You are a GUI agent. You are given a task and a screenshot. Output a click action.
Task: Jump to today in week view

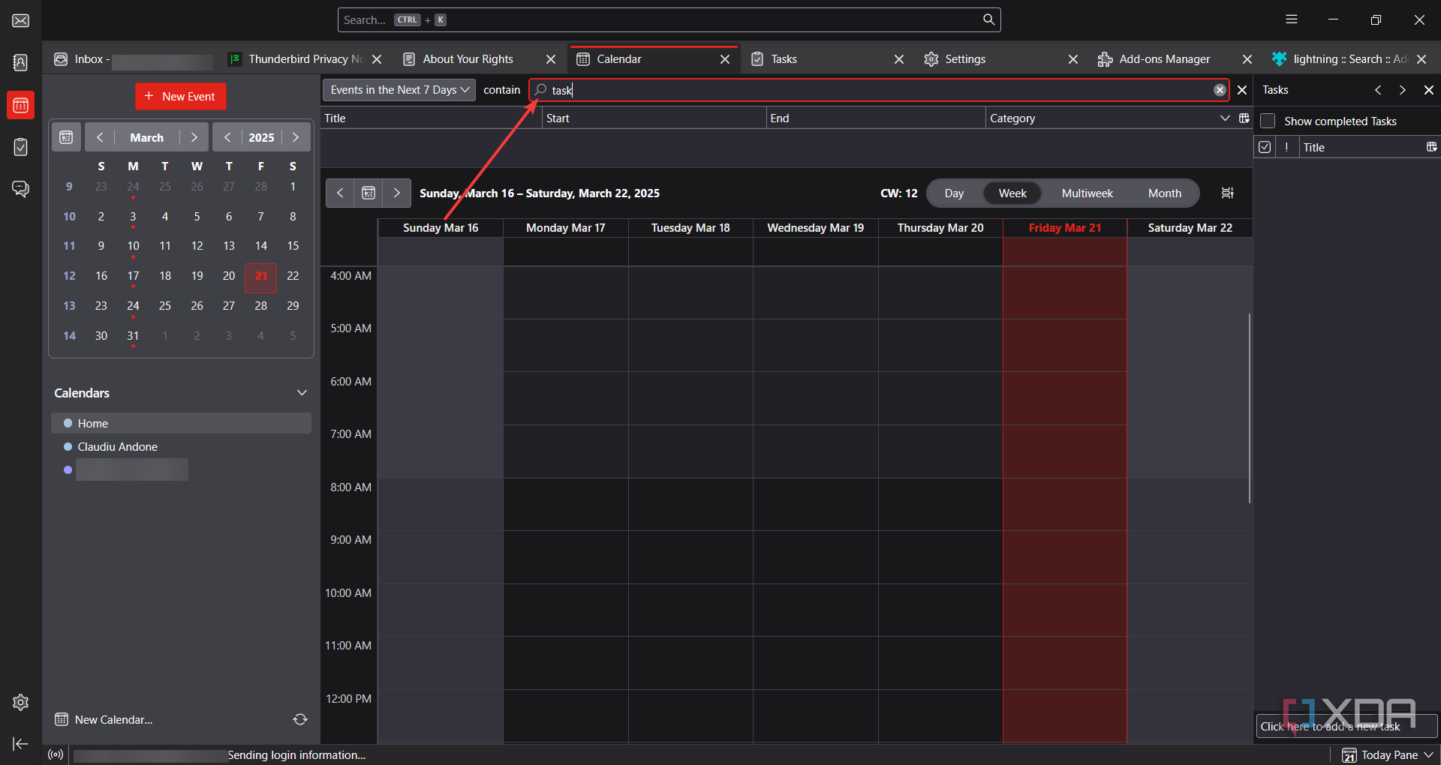(369, 193)
